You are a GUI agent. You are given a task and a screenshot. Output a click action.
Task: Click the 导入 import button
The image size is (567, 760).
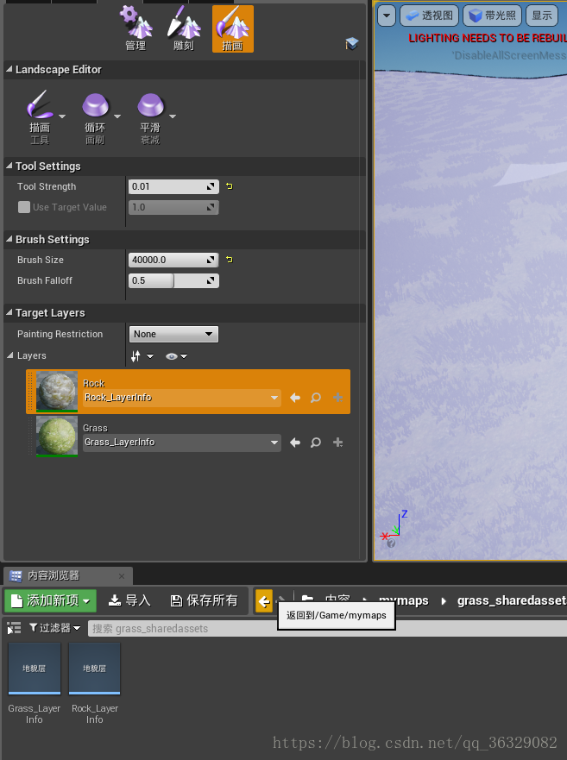coord(129,600)
